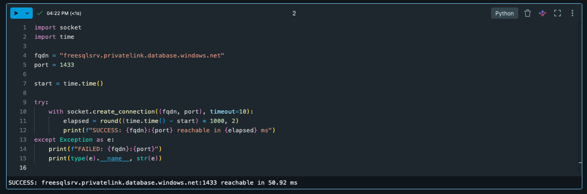Run the cell with the play button
The width and height of the screenshot is (587, 194).
pyautogui.click(x=16, y=13)
